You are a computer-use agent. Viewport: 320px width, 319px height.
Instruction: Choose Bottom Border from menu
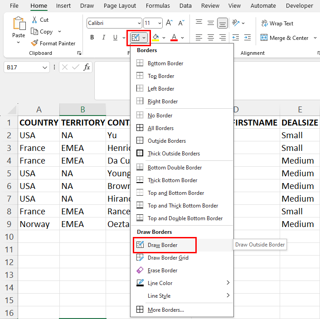click(182, 63)
